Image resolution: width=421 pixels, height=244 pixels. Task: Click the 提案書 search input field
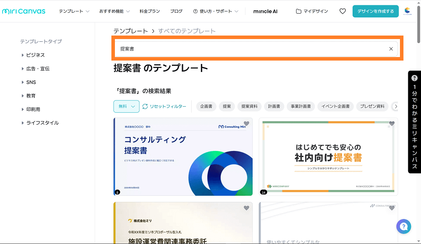point(250,49)
